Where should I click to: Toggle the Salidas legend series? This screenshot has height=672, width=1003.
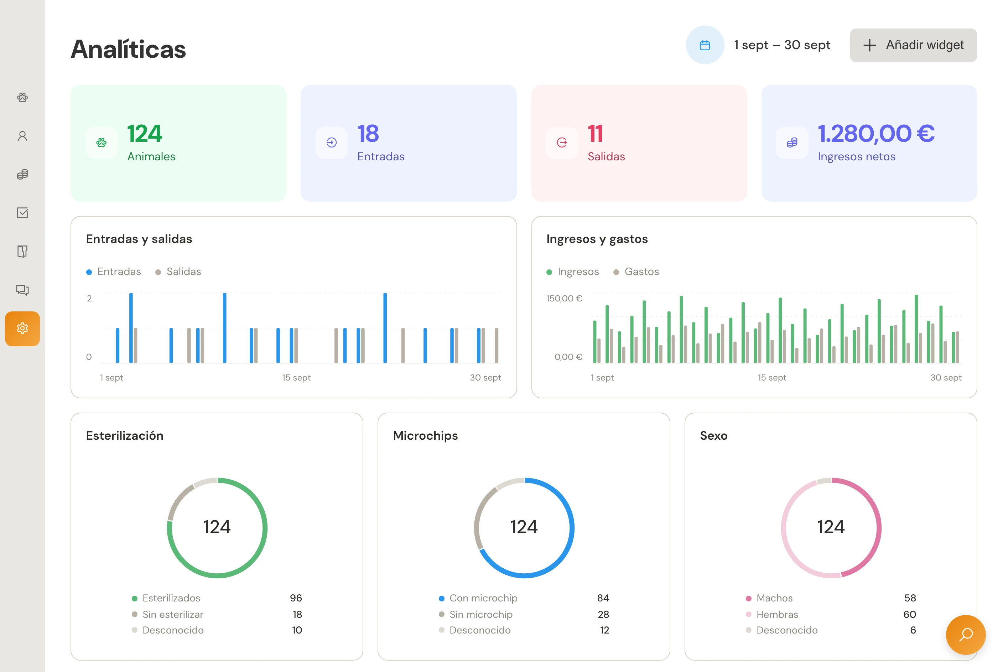pyautogui.click(x=178, y=272)
